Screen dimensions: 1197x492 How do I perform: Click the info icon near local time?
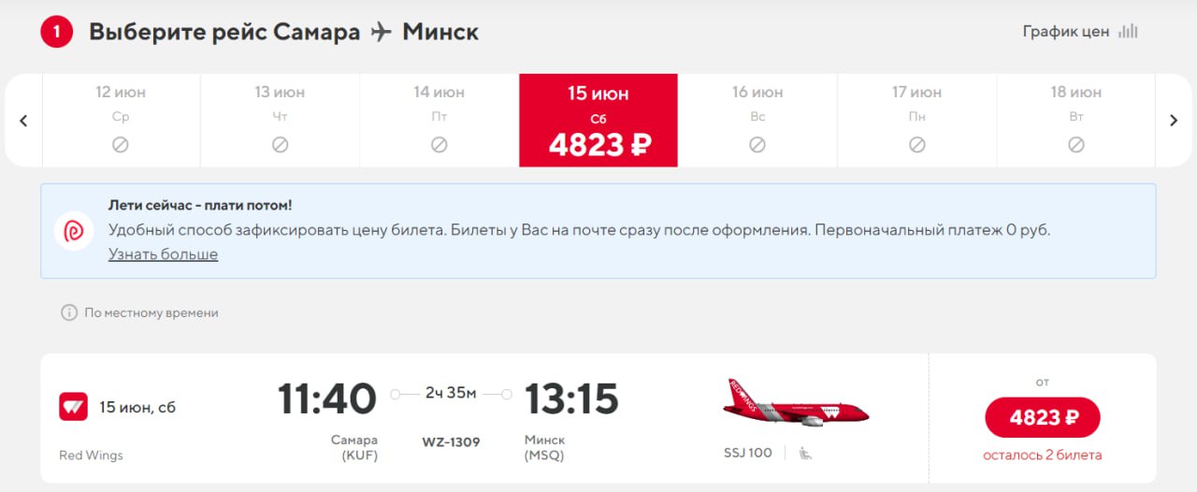68,312
